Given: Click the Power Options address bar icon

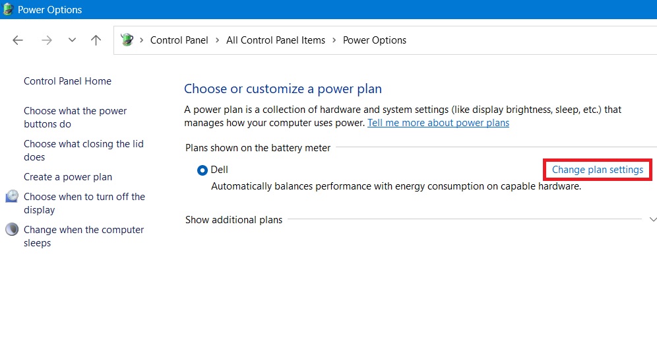Looking at the screenshot, I should point(127,40).
